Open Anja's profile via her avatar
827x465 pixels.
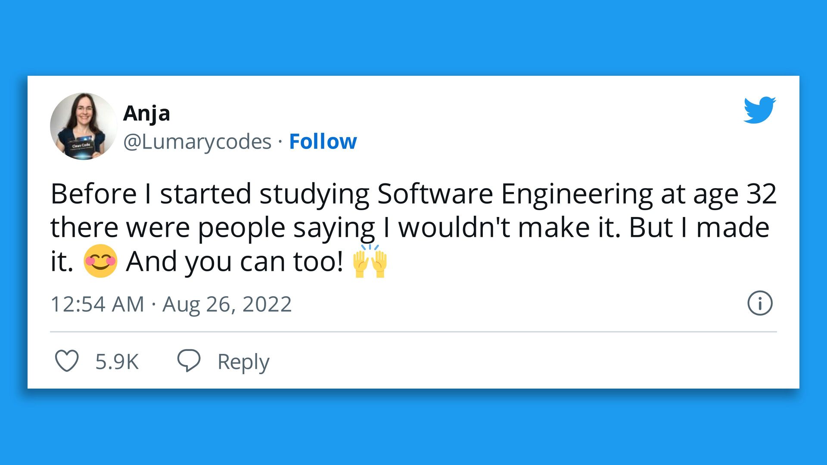pos(83,125)
